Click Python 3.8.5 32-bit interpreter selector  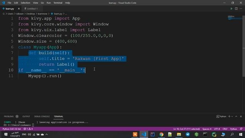tap(11, 129)
